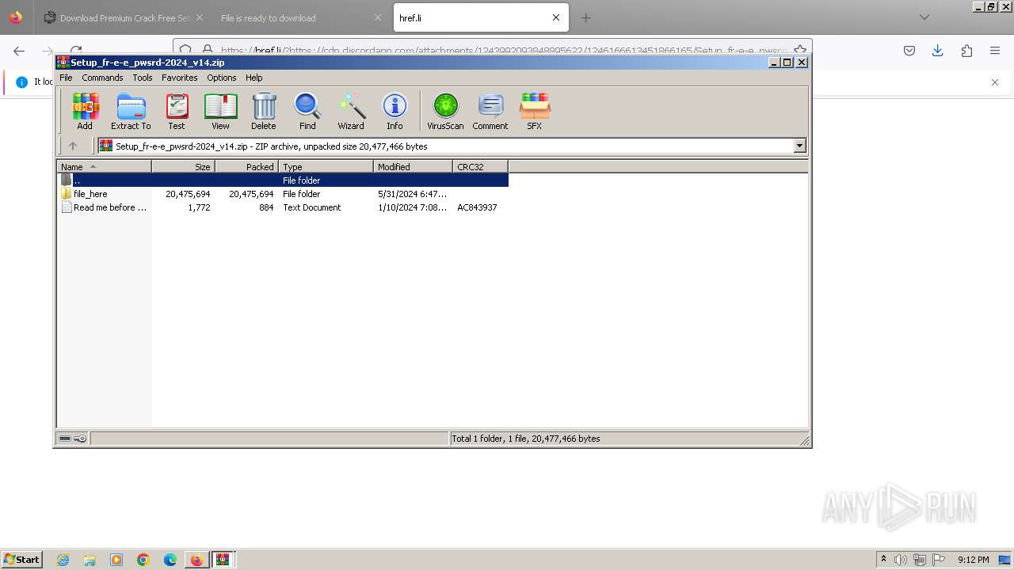
Task: Launch Internet Explorer from taskbar
Action: (x=63, y=560)
